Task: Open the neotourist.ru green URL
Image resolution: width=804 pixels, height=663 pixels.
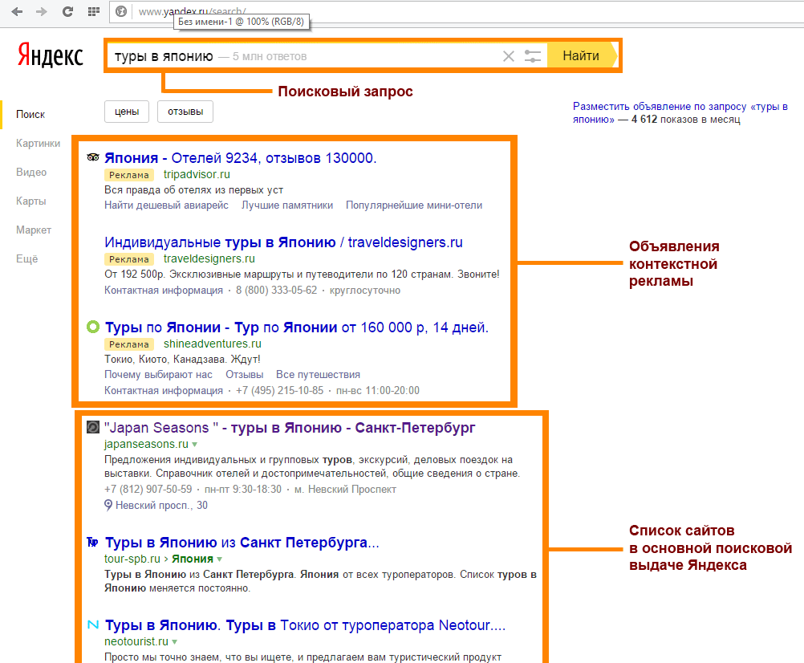Action: 136,641
